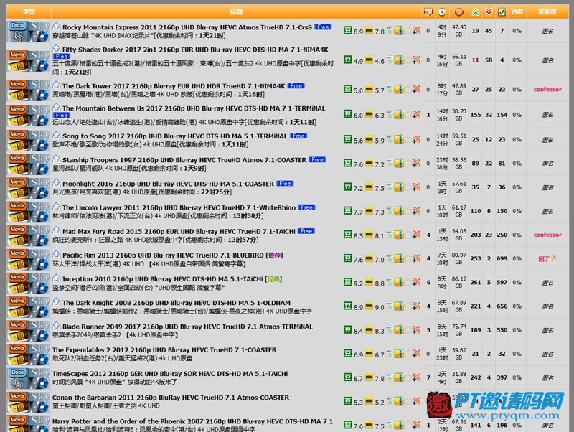Open TimeScapes 2012 torrent link
The width and height of the screenshot is (574, 432).
170,374
